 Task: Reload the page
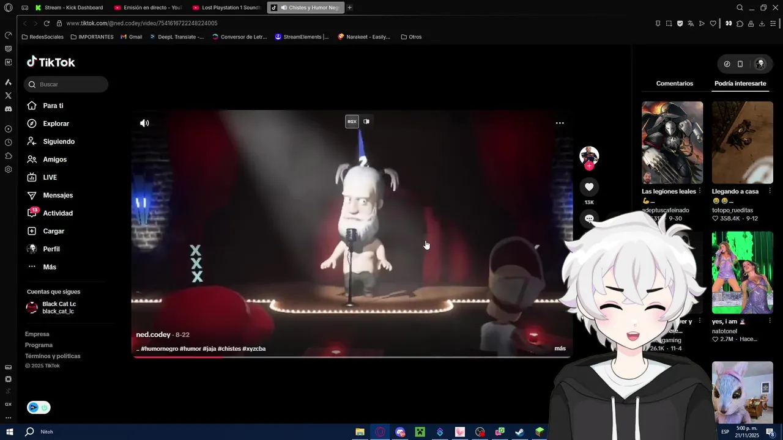tap(46, 23)
